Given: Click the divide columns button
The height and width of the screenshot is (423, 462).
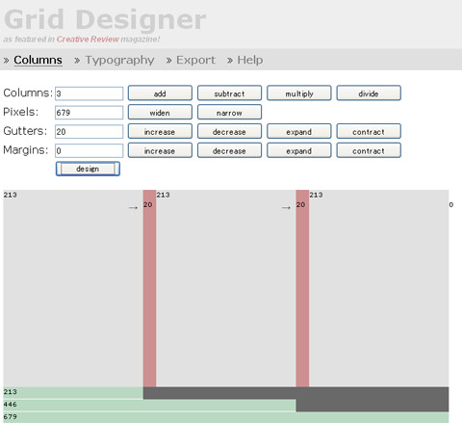Looking at the screenshot, I should point(369,93).
